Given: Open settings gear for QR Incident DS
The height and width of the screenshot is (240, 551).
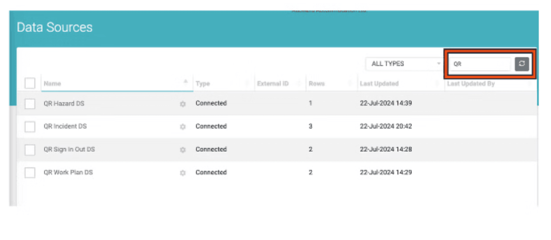Looking at the screenshot, I should pos(183,127).
